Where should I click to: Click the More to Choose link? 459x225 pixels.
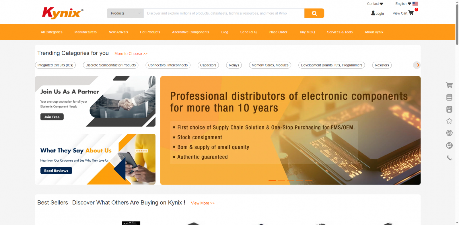[131, 54]
